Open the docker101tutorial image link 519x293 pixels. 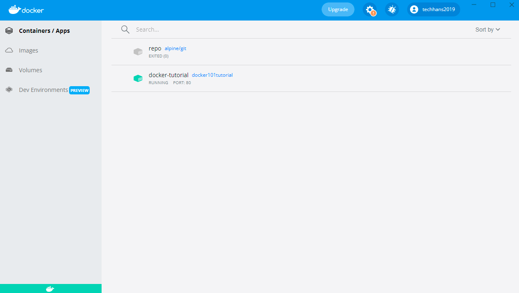pyautogui.click(x=212, y=75)
